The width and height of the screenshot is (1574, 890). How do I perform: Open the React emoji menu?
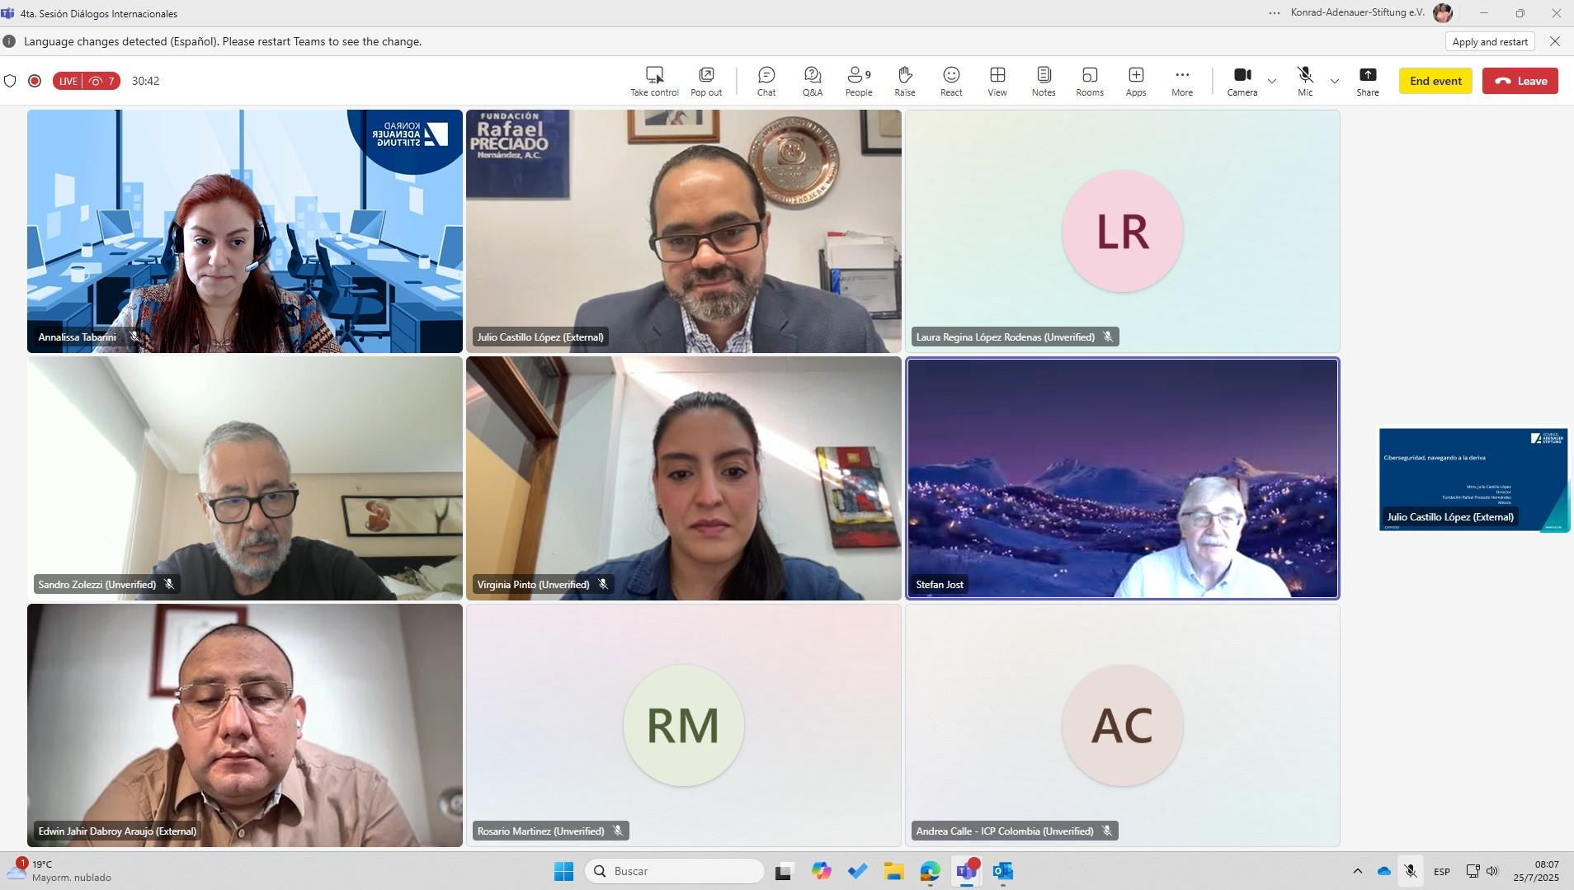click(x=950, y=81)
